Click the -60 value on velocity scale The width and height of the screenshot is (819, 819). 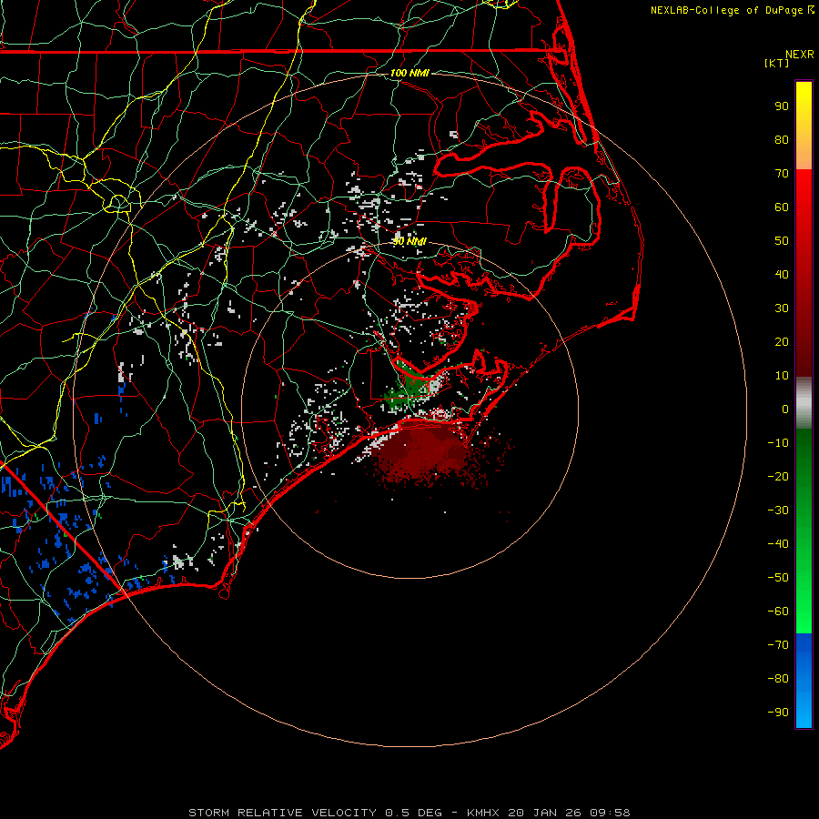778,612
